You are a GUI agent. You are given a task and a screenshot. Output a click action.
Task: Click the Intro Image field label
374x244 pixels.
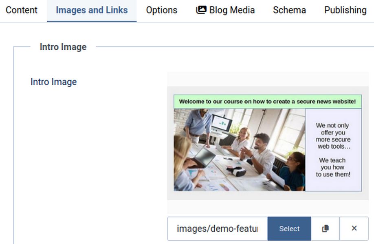tap(53, 82)
